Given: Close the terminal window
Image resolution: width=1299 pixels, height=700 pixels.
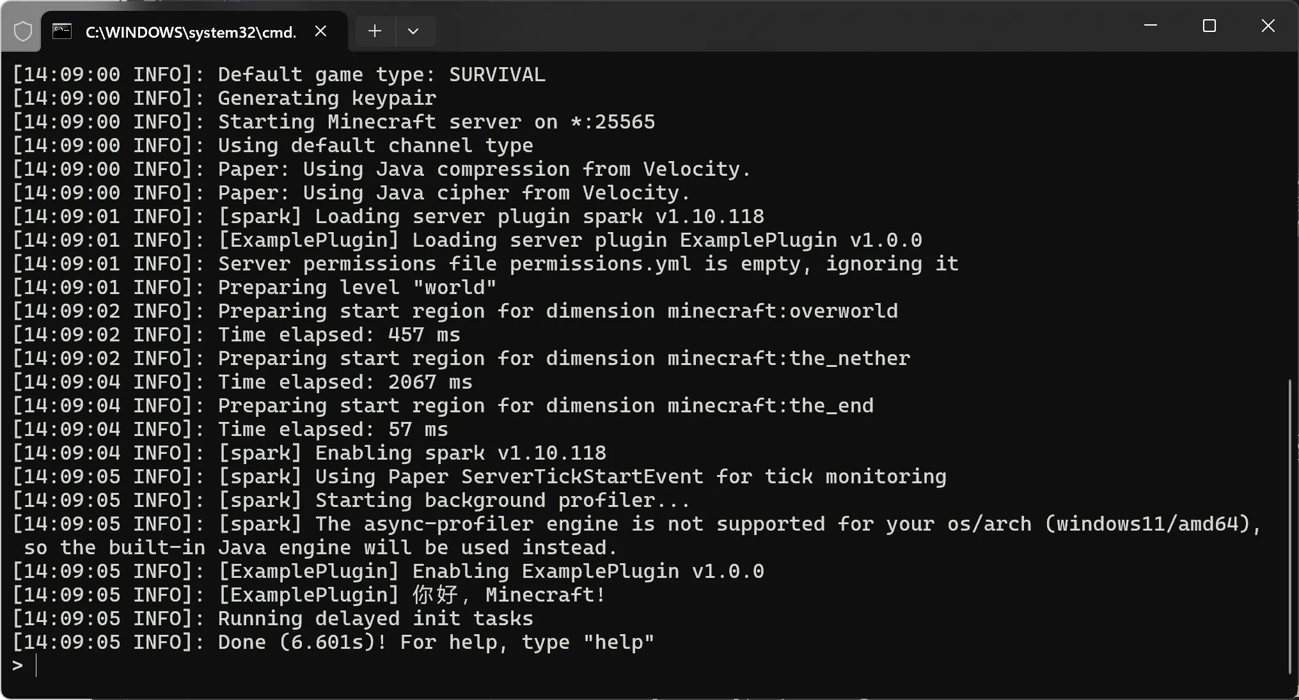Looking at the screenshot, I should pyautogui.click(x=1268, y=26).
